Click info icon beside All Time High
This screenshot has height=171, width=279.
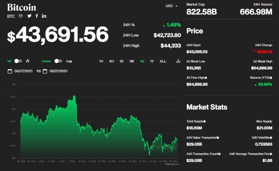(x=206, y=78)
